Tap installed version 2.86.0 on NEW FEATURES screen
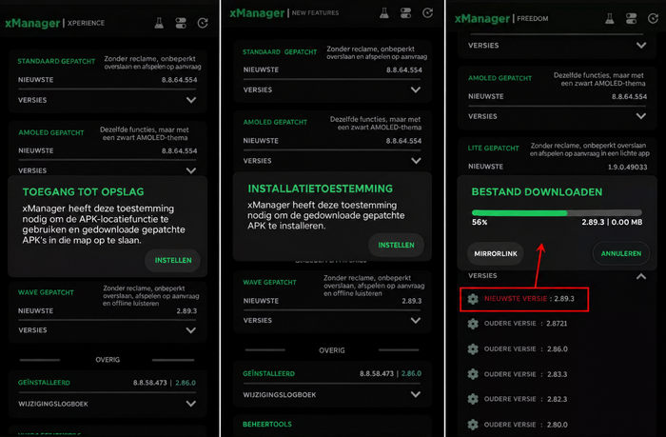Viewport: 666px width, 437px height. click(x=411, y=373)
